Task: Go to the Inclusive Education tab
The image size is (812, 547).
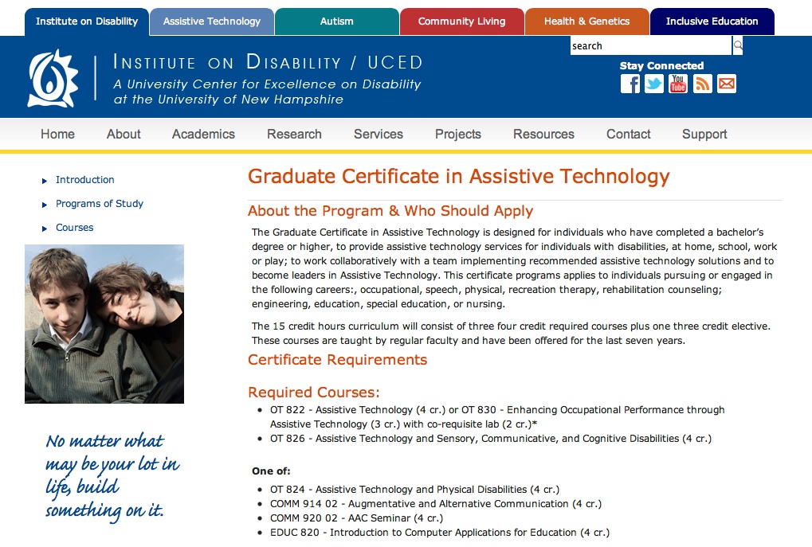Action: (712, 21)
